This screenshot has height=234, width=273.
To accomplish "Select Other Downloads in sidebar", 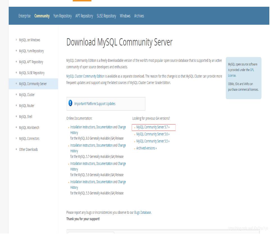I will tap(28, 149).
